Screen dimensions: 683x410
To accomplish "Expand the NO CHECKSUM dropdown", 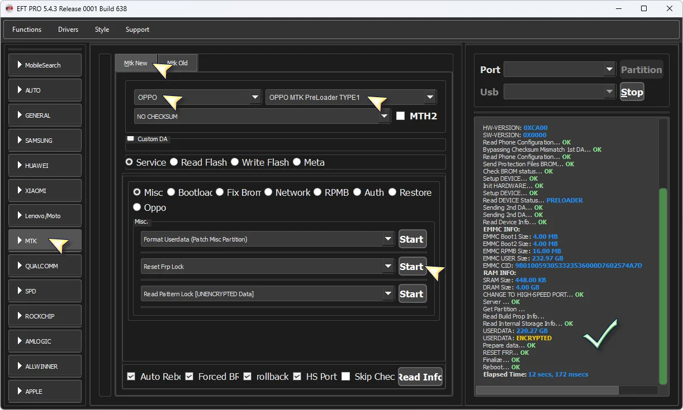I will (384, 117).
